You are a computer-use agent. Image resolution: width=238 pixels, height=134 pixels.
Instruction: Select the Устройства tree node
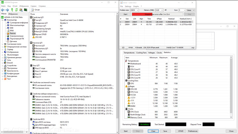(12, 66)
